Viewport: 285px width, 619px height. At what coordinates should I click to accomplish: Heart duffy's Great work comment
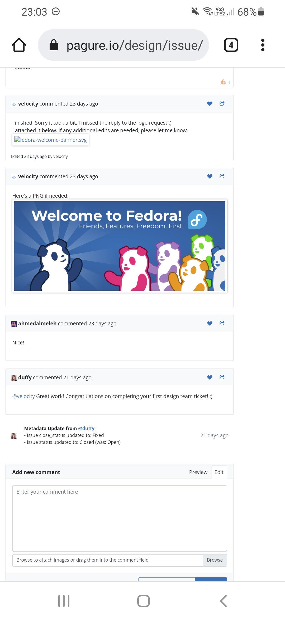click(210, 377)
